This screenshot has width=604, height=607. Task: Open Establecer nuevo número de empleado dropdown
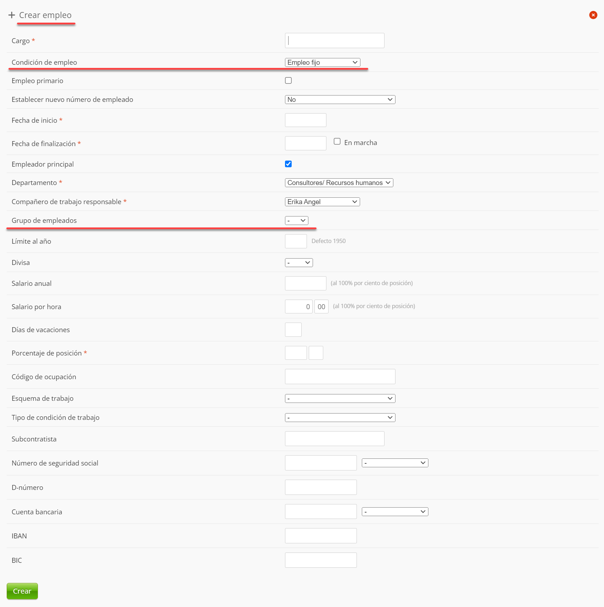tap(340, 99)
